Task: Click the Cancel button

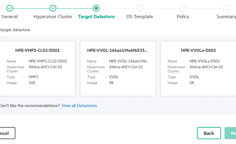Action: pyautogui.click(x=7, y=133)
